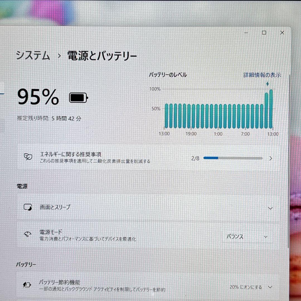Click the tallest battery bar near 13:00
Screen dimensions: 301x301
271,109
